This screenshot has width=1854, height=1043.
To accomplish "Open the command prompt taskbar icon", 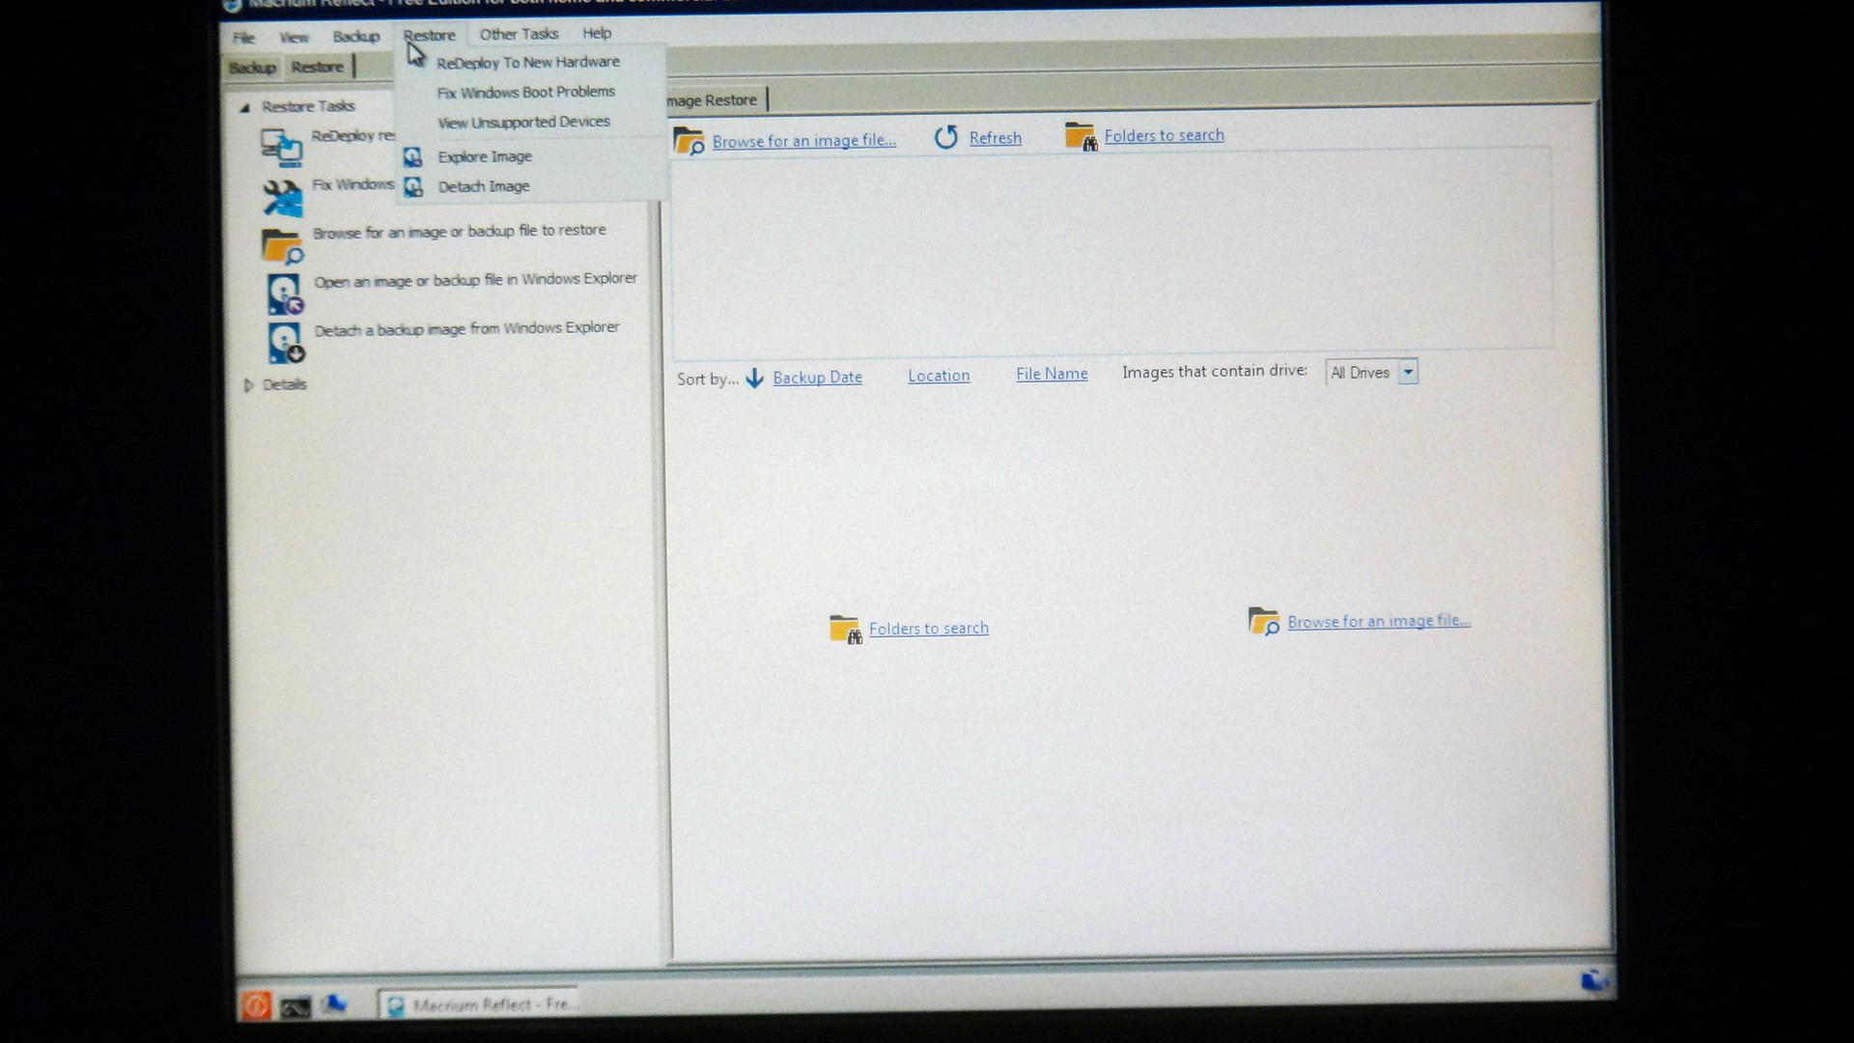I will pos(295,1008).
